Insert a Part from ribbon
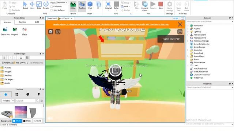 90,6
